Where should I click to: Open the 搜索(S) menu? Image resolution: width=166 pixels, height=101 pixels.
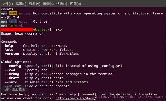coord(48,4)
